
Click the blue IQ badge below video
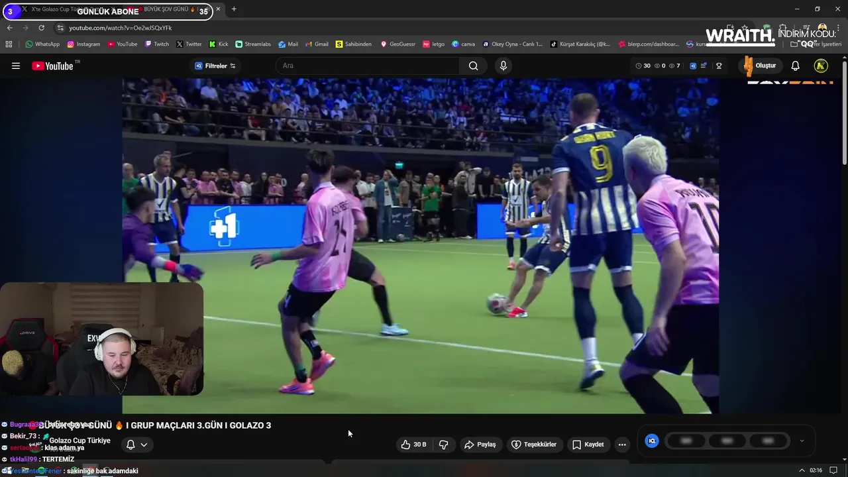652,441
